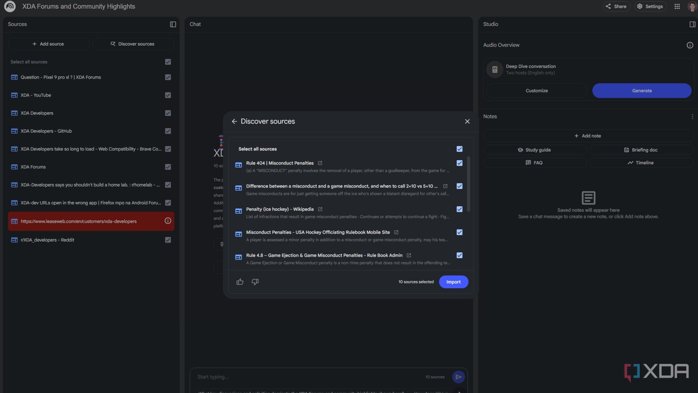
Task: Open the Google apps grid icon
Action: [x=677, y=6]
